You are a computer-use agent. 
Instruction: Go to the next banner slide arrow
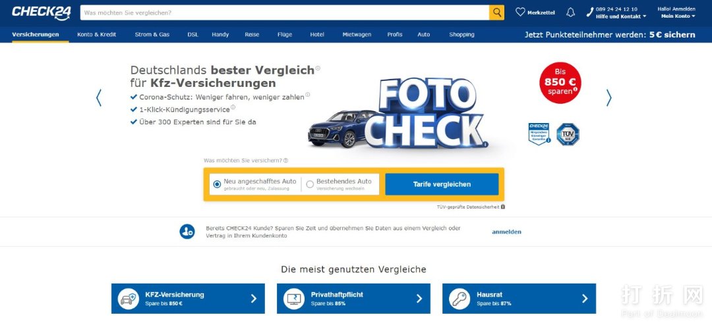click(609, 97)
